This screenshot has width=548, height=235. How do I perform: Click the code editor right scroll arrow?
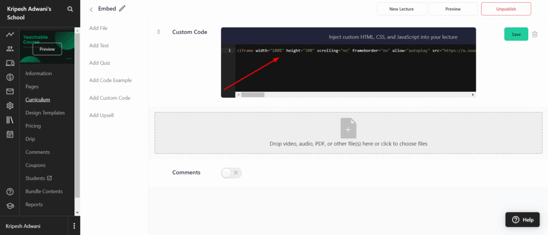coord(473,95)
